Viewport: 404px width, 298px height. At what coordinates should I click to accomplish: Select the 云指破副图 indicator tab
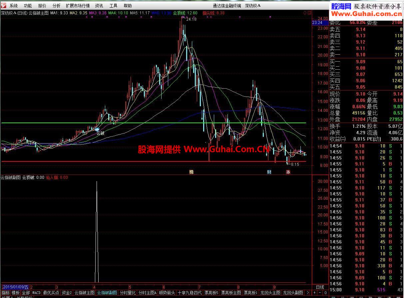tap(107, 293)
